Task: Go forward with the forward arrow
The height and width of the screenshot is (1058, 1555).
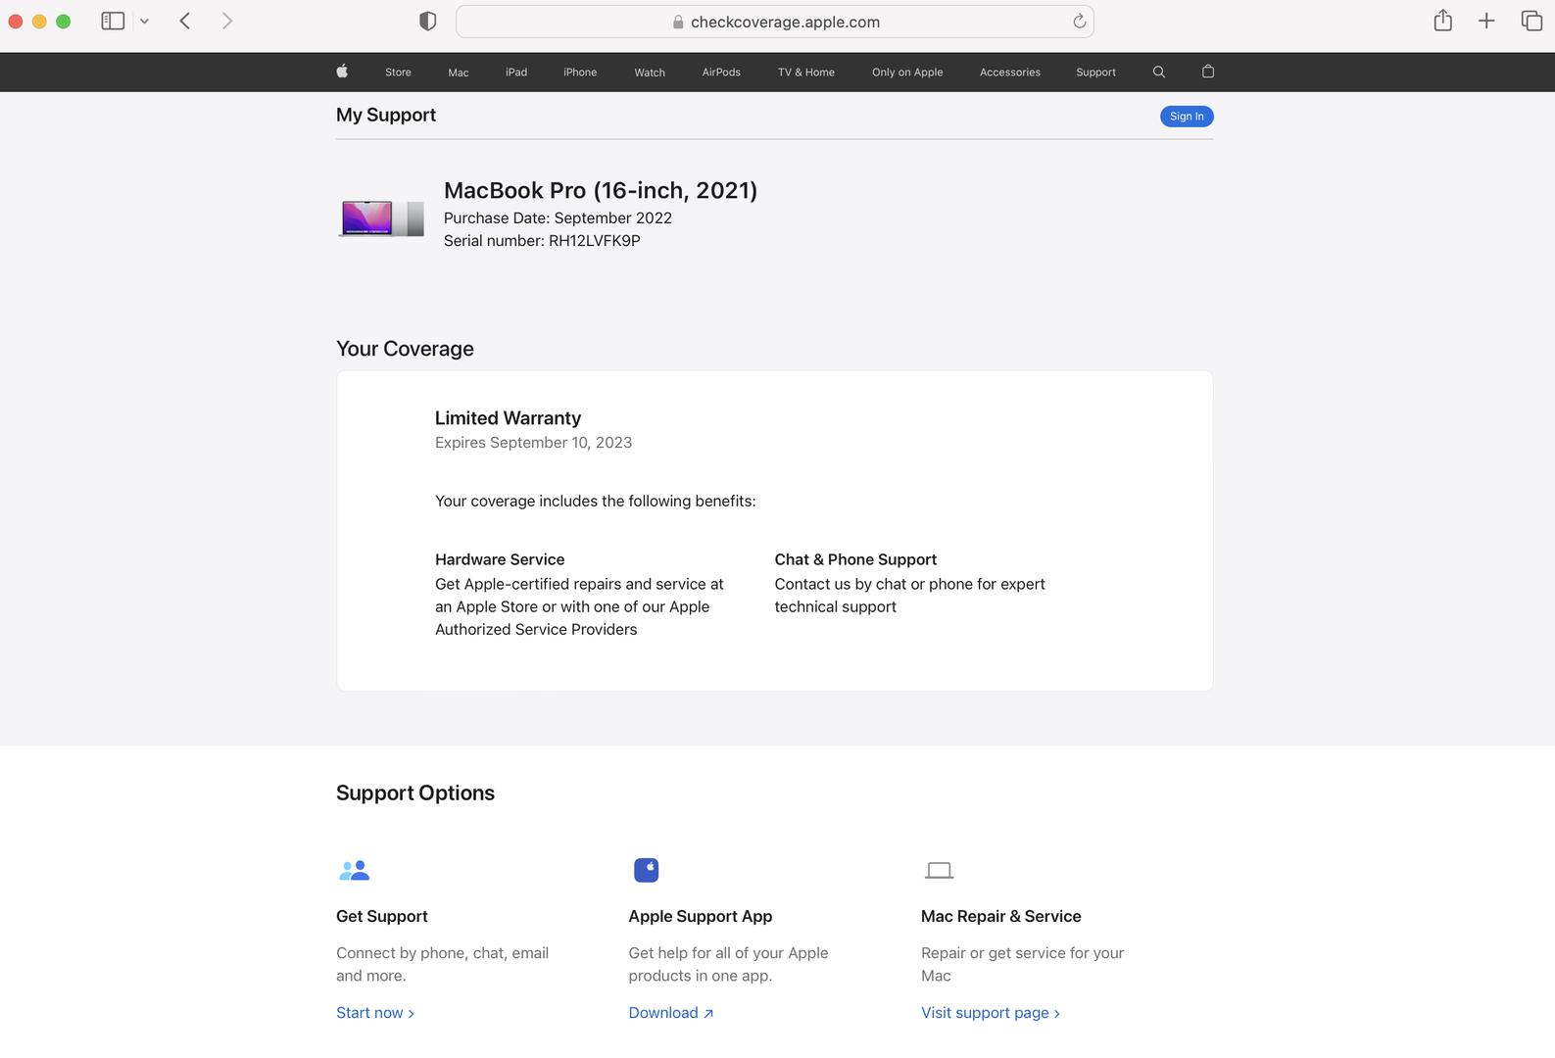Action: [227, 21]
